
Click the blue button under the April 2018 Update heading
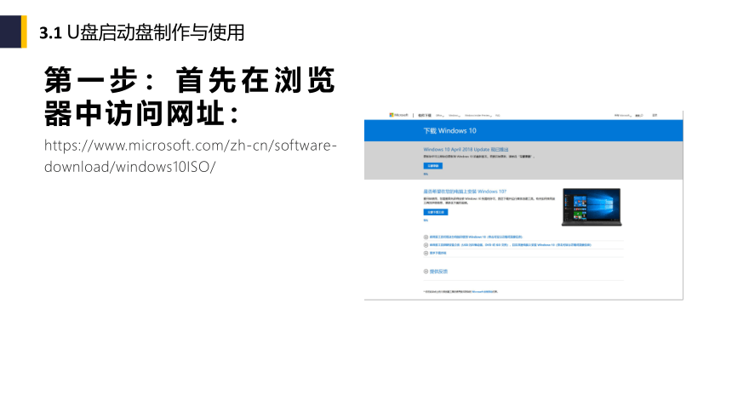click(x=432, y=166)
